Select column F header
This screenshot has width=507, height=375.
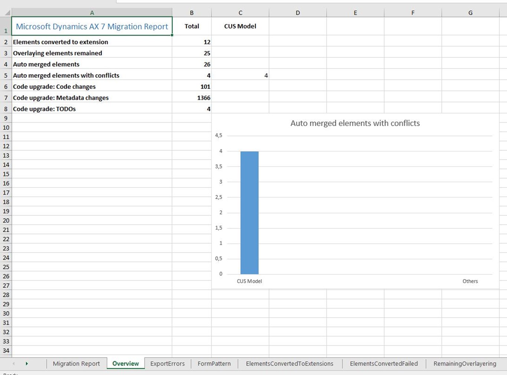(413, 13)
